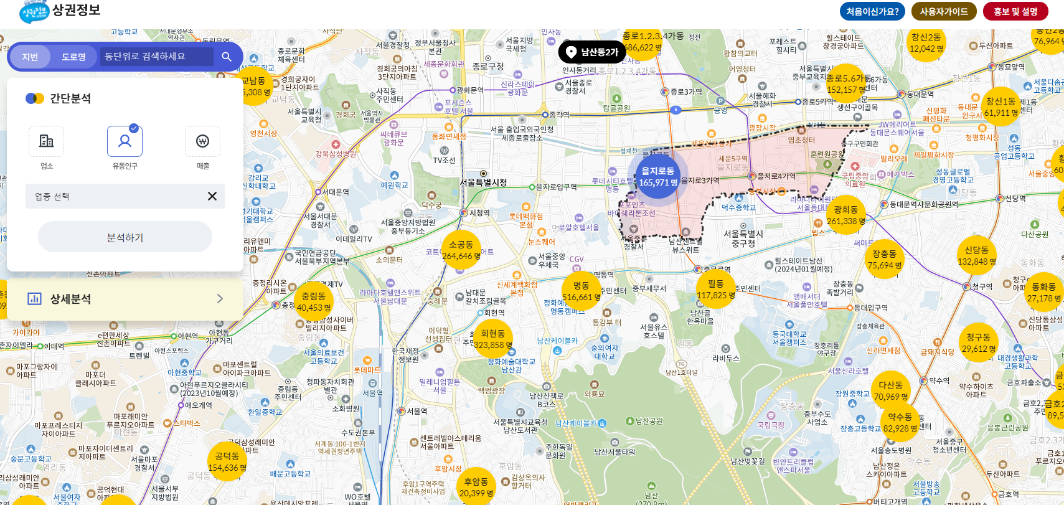Select the 장충동 75,694 명 bubble

pos(885,259)
